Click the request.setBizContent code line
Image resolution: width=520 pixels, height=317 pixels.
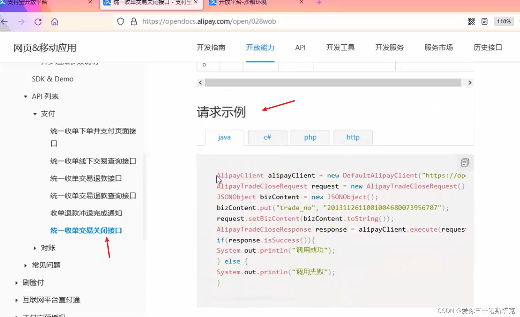coord(305,219)
